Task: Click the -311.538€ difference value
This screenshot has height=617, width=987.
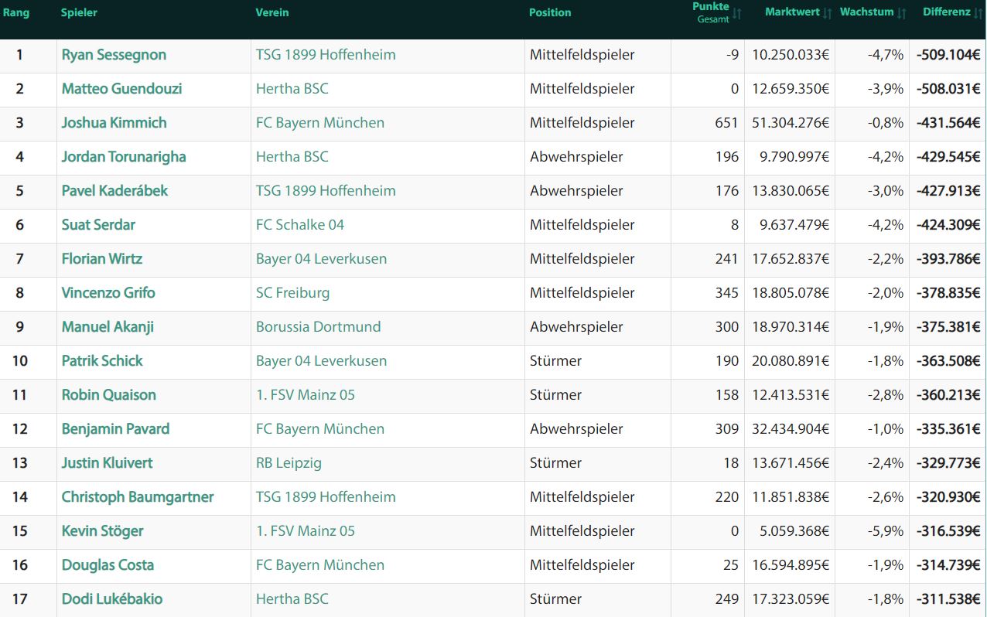Action: [x=948, y=599]
